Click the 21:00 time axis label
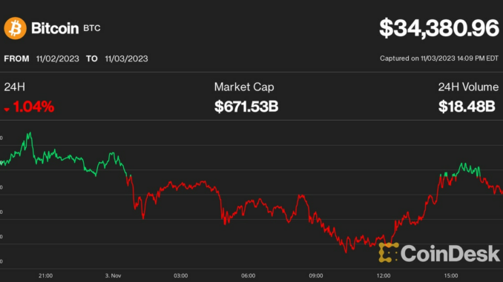The width and height of the screenshot is (503, 282). click(45, 275)
